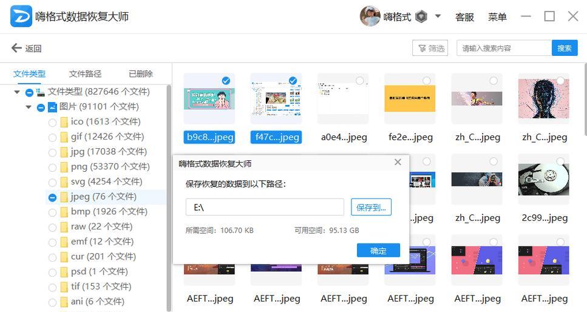Check the bmp folder checkbox
The width and height of the screenshot is (587, 312).
coord(52,212)
